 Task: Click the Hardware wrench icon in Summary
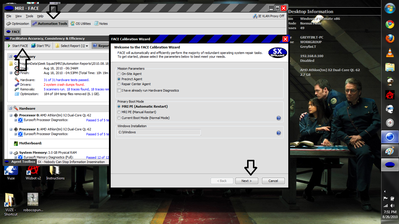coord(17,80)
